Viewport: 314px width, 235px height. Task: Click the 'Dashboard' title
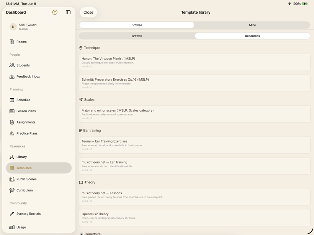[x=16, y=12]
